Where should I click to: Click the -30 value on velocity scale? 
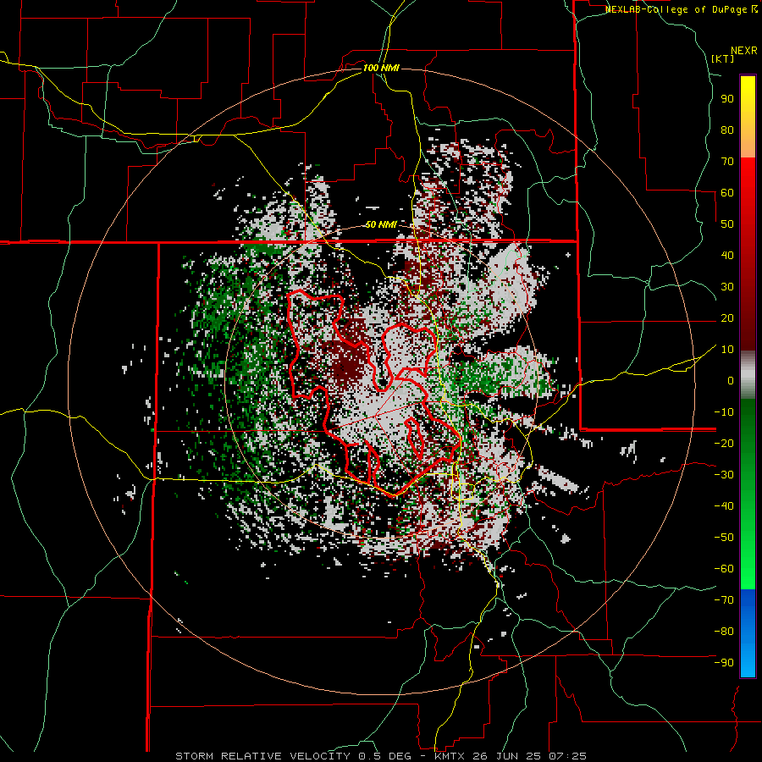724,475
